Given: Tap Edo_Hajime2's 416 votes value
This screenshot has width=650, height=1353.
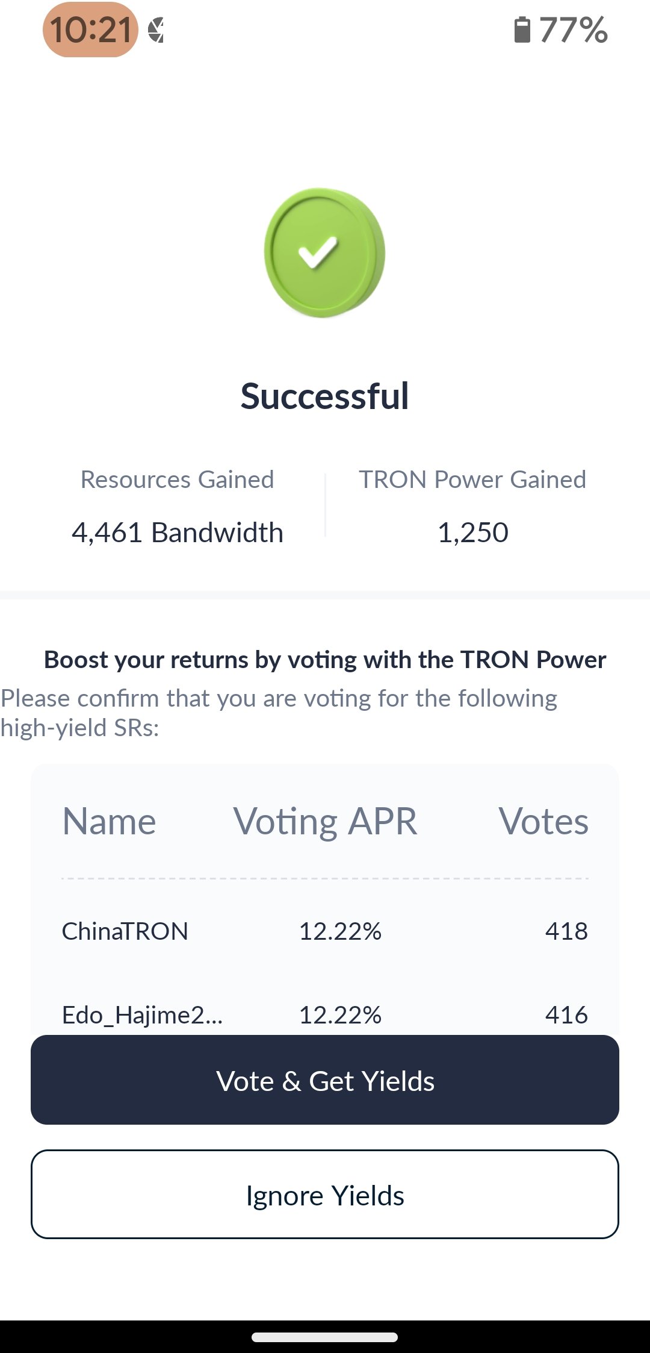Looking at the screenshot, I should pos(566,1015).
